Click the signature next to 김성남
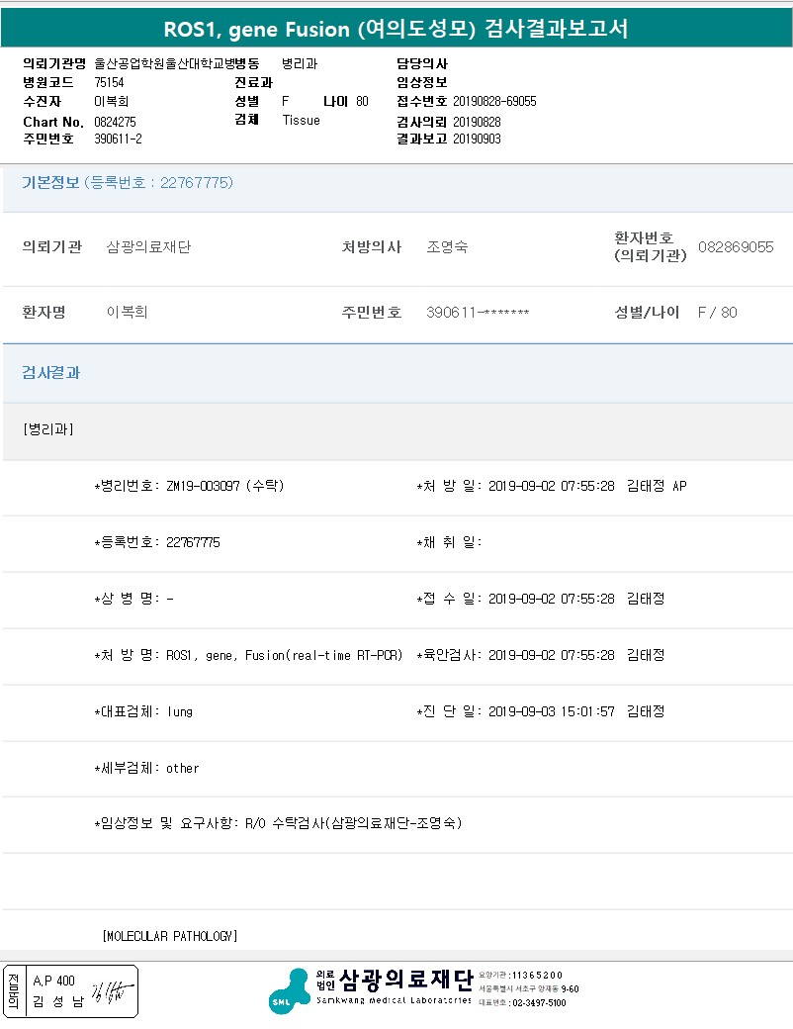 pos(112,989)
